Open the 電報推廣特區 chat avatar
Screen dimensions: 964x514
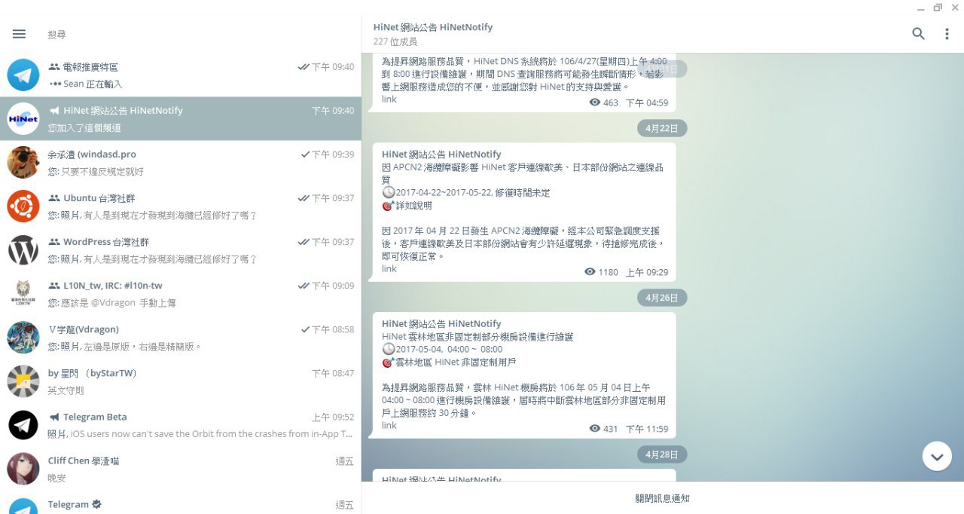(x=23, y=75)
